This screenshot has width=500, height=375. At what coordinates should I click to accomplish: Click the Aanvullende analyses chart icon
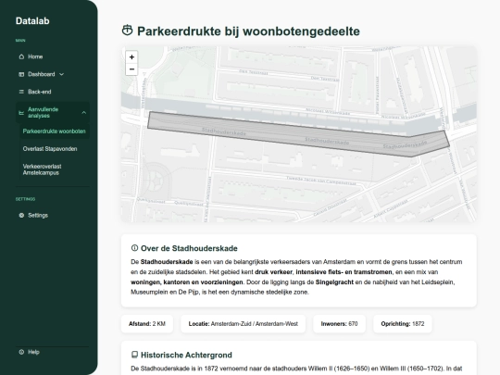pos(21,113)
